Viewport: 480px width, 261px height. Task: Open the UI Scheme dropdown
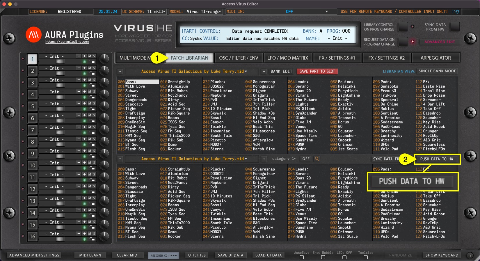[x=144, y=12]
